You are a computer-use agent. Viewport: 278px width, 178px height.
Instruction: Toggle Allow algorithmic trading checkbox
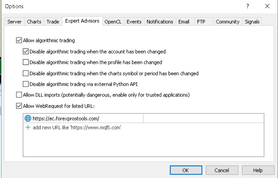click(x=19, y=41)
